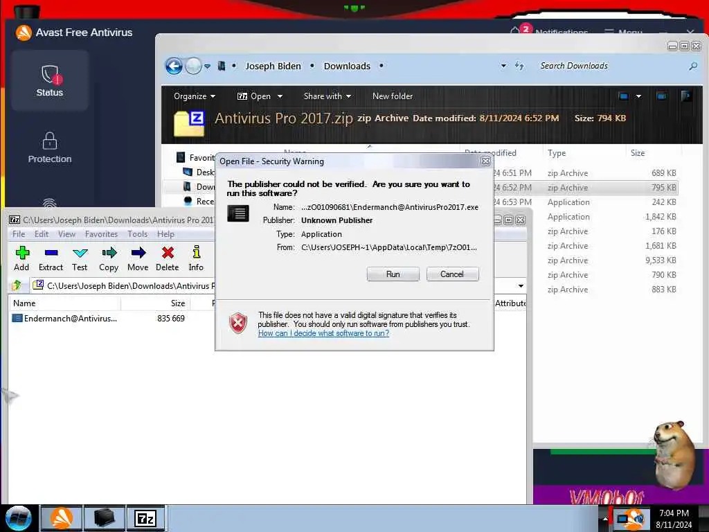Open Info in 7-Zip toolbar
709x532 pixels.
tap(196, 258)
